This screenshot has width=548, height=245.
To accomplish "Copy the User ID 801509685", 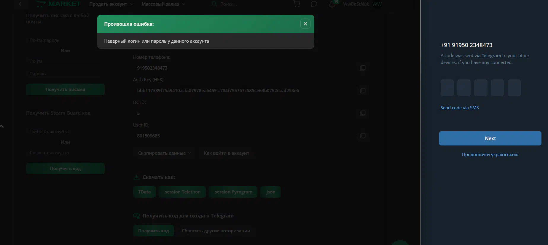I will (x=363, y=136).
